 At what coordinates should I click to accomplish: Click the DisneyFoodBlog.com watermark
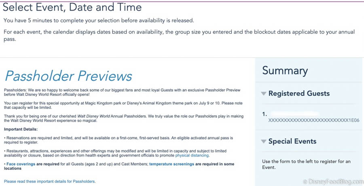333,182
